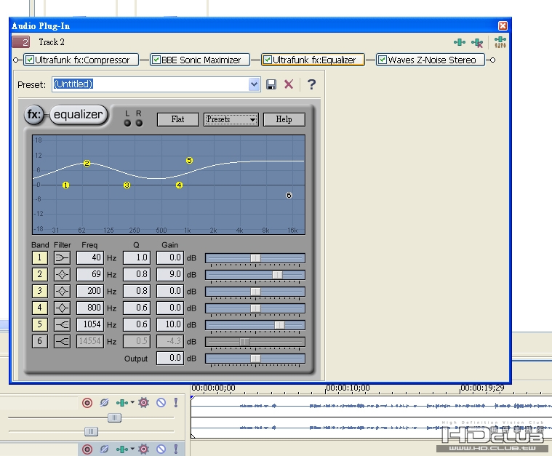This screenshot has height=456, width=552.
Task: Open the plug-in chain editor icon
Action: [x=500, y=42]
